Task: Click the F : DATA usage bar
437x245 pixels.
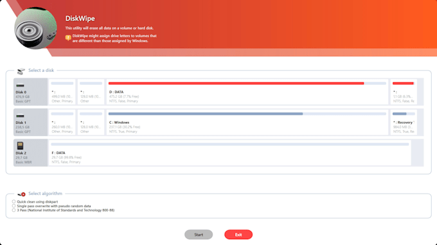Action: 230,144
